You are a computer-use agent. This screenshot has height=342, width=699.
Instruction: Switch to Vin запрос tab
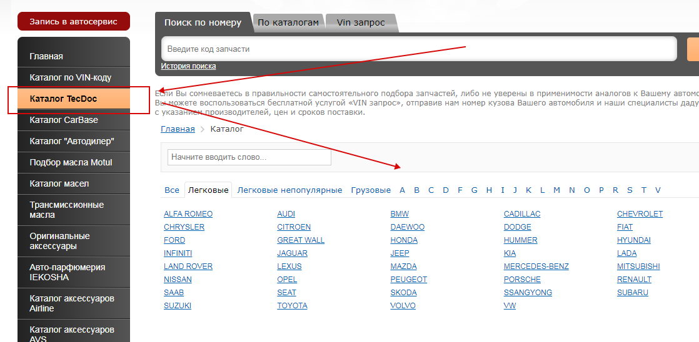(361, 22)
